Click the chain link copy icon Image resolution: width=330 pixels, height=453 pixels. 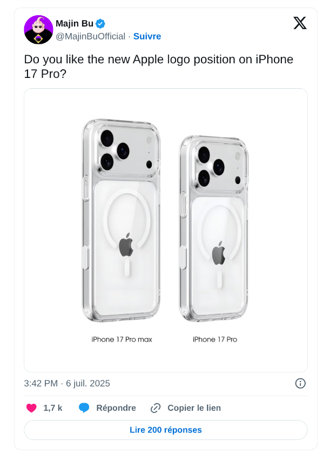point(156,408)
